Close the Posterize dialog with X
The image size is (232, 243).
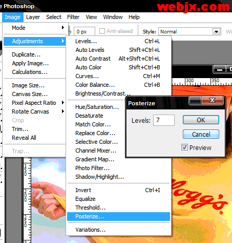tap(212, 100)
